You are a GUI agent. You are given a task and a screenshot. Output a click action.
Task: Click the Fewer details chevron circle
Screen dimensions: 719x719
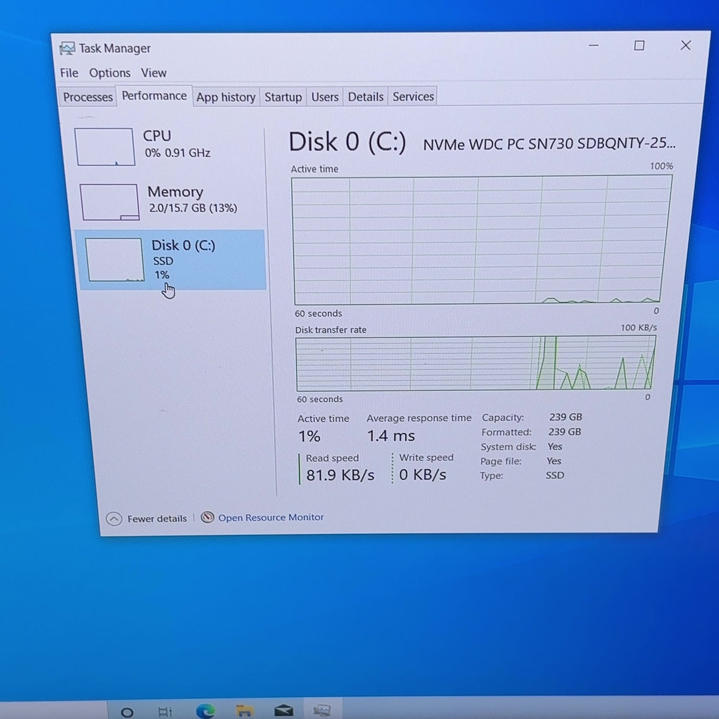pos(114,519)
